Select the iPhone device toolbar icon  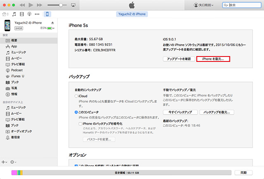(47, 14)
